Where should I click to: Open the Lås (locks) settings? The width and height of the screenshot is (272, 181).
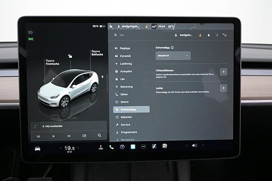(x=120, y=79)
